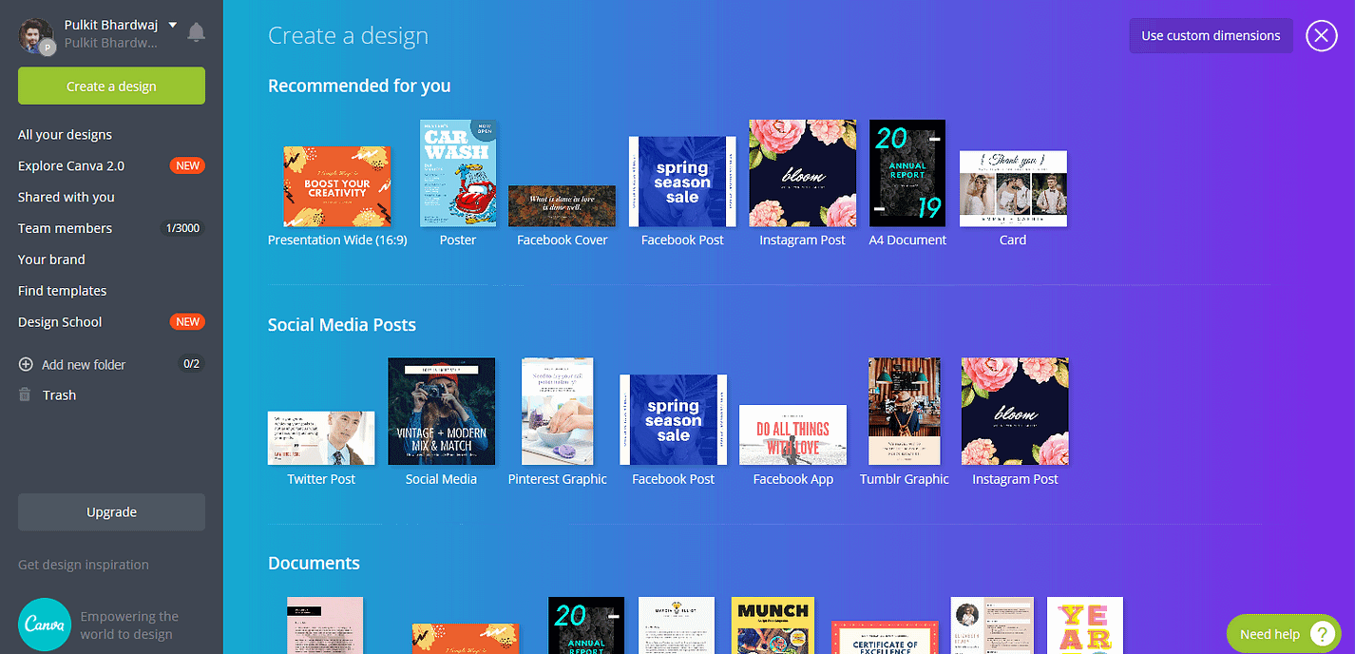Click the NEW badge next to Design School
The height and width of the screenshot is (654, 1355).
[187, 322]
